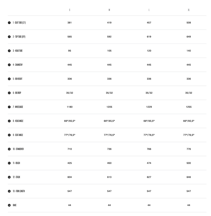The height and width of the screenshot is (216, 211).
Task: Select the XL size column header
Action: click(x=189, y=10)
